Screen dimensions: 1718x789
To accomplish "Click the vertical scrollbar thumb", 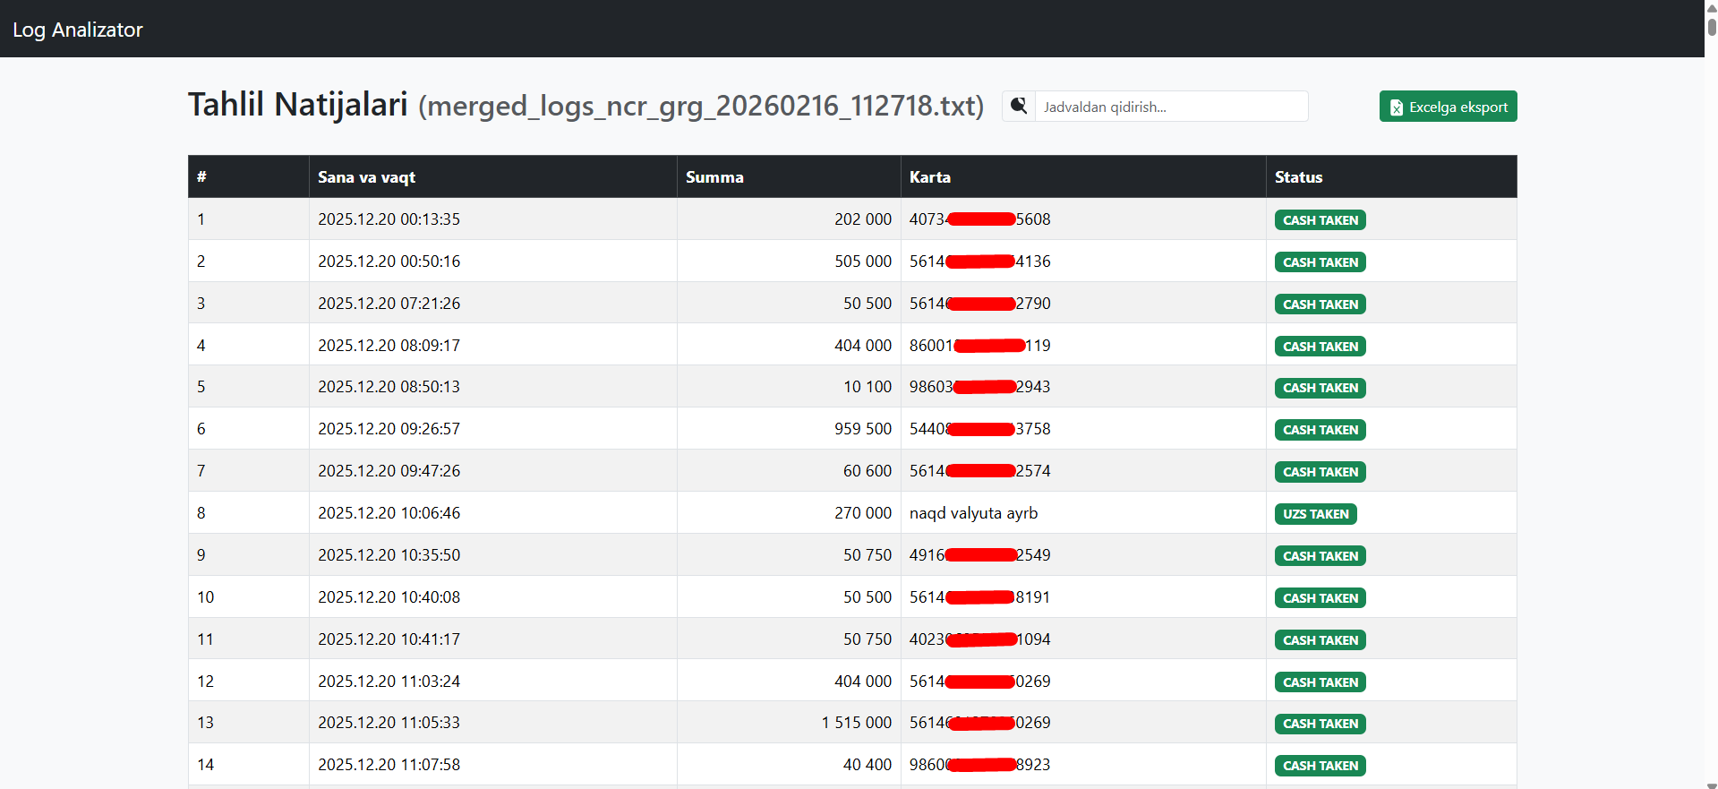I will [x=1712, y=22].
